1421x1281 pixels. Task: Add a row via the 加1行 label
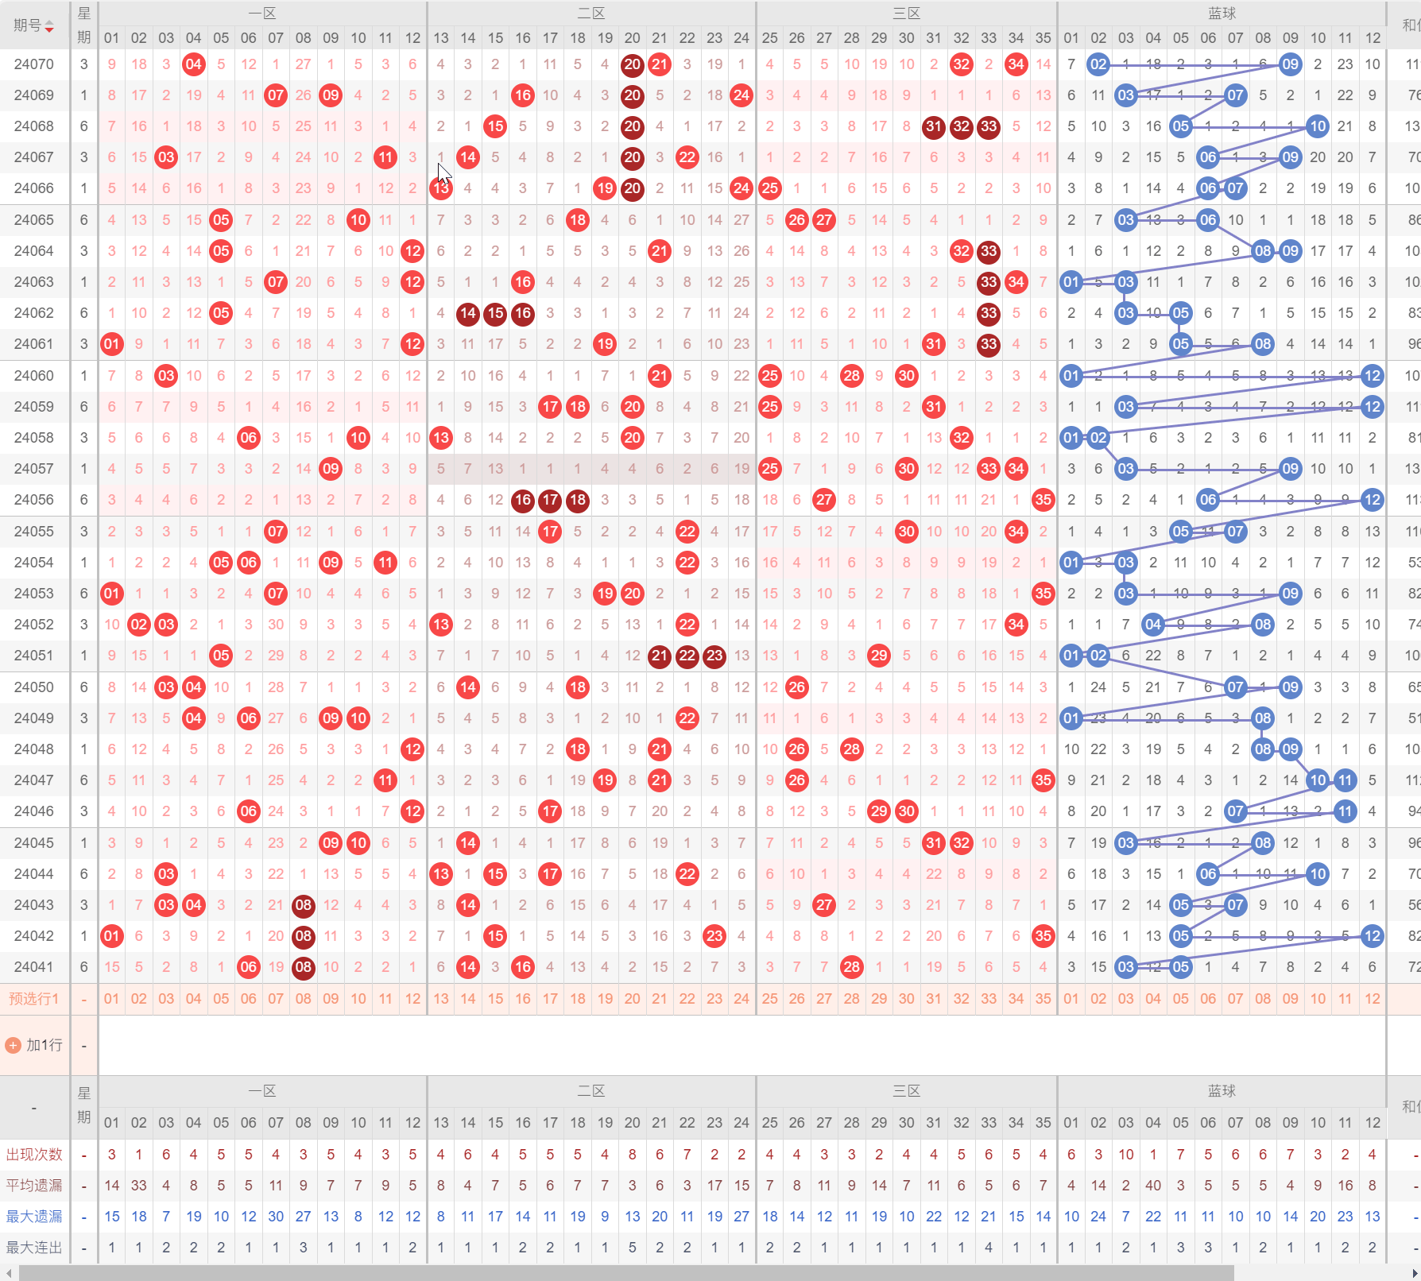pos(44,1045)
